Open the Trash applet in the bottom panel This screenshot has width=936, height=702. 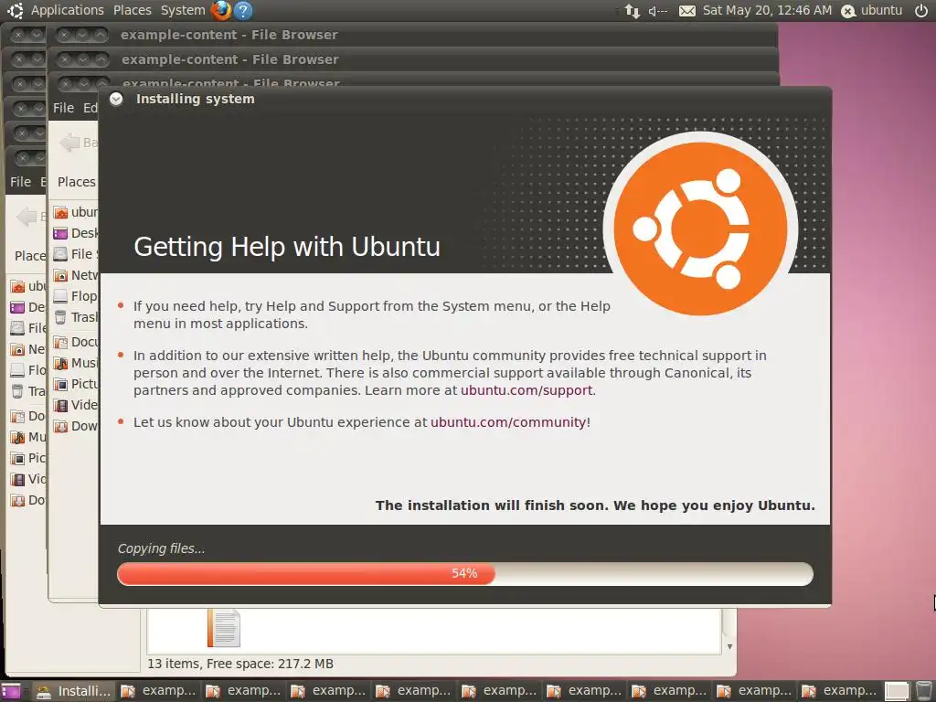point(923,691)
